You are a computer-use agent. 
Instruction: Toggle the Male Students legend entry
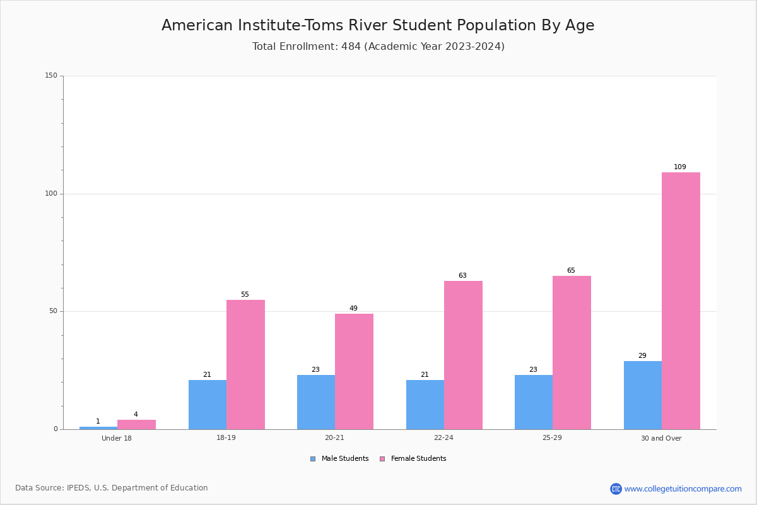coord(339,459)
